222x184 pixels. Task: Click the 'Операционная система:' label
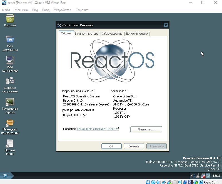(x=77, y=91)
